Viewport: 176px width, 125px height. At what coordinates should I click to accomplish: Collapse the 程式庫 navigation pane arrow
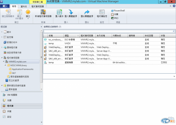[41, 27]
